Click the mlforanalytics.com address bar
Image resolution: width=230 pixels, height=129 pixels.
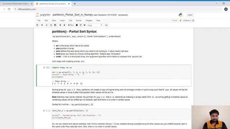[x=118, y=9]
